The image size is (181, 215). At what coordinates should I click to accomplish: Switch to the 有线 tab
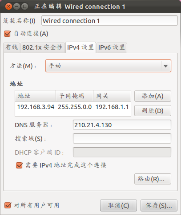pyautogui.click(x=12, y=47)
